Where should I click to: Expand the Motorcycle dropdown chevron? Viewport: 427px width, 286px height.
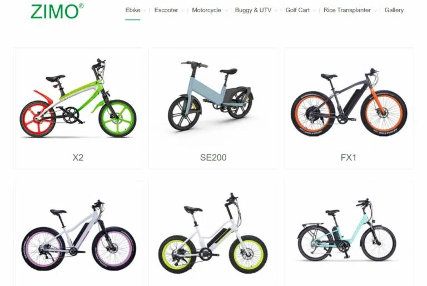click(x=226, y=11)
